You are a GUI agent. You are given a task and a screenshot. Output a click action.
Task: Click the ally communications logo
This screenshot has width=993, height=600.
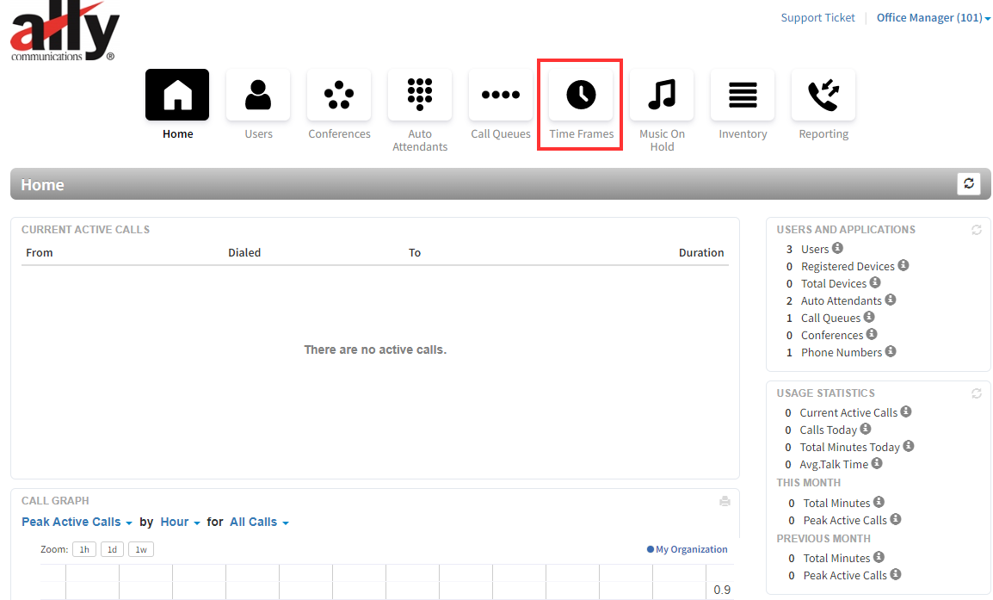[x=65, y=32]
